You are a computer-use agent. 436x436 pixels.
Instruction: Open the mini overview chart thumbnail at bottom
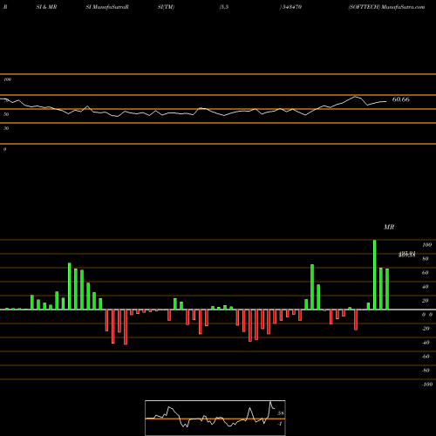coord(215,418)
